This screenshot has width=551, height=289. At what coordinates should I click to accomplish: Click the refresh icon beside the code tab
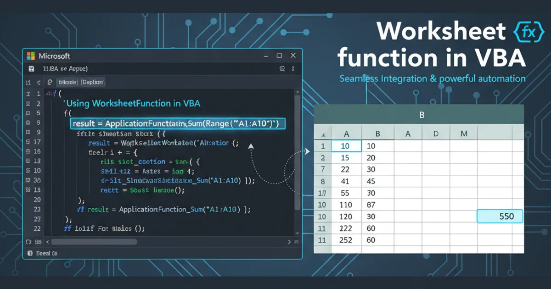point(49,83)
